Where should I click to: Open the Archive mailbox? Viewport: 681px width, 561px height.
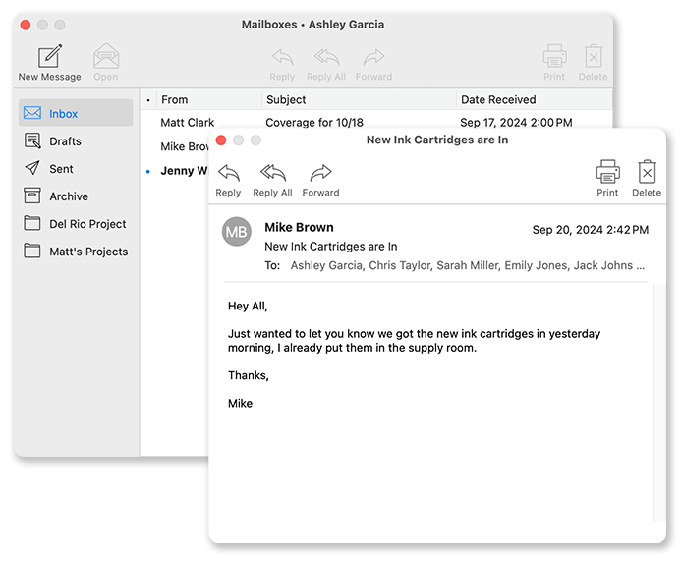click(76, 196)
